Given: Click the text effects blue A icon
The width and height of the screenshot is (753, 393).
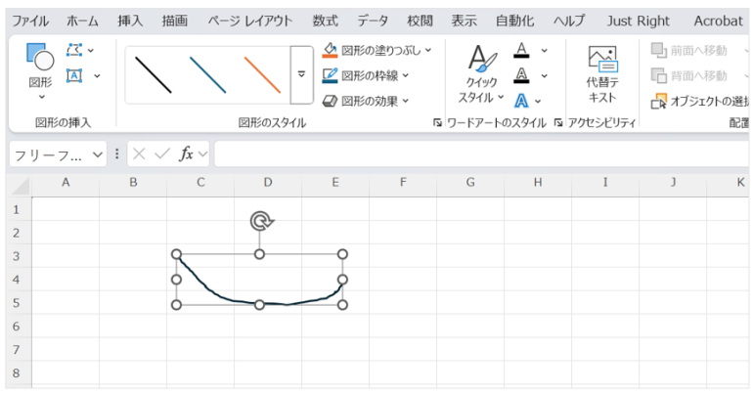Looking at the screenshot, I should pos(521,101).
